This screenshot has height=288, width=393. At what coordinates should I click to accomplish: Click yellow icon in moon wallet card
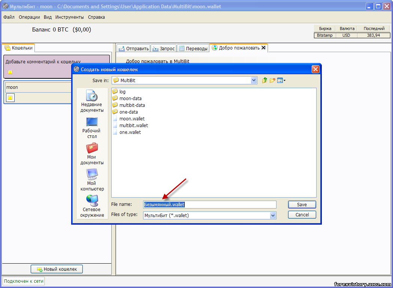point(10,98)
